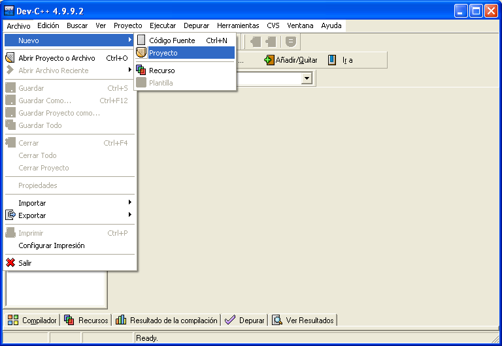The width and height of the screenshot is (502, 346).
Task: Open the Ver menu
Action: 101,25
